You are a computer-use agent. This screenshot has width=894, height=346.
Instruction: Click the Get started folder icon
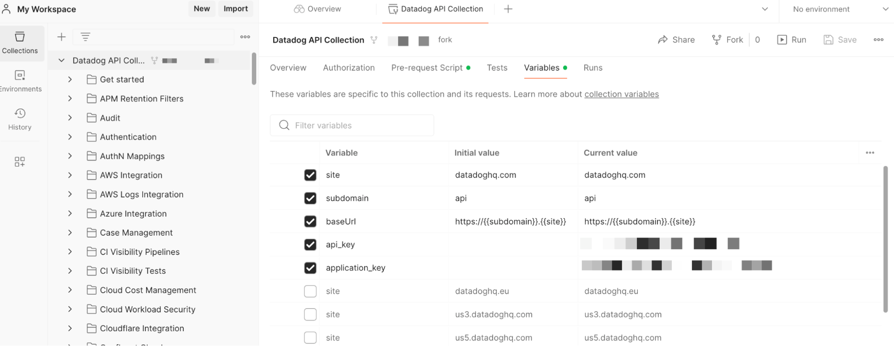(92, 79)
